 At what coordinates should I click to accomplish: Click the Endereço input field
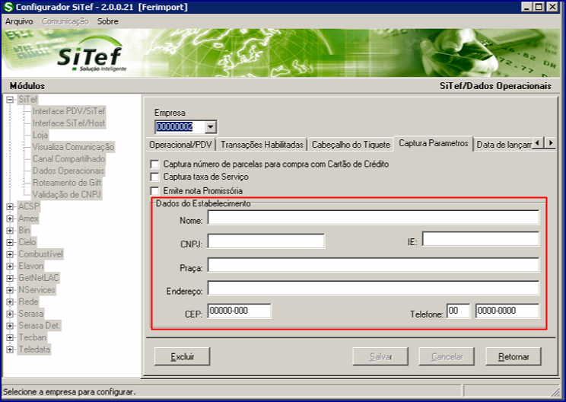pyautogui.click(x=374, y=289)
